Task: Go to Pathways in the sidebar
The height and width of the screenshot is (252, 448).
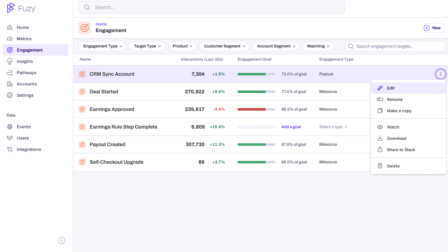Action: (26, 73)
